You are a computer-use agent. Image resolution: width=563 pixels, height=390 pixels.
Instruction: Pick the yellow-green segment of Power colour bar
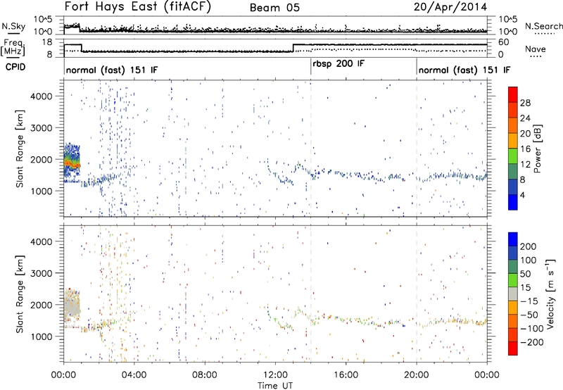coord(513,156)
